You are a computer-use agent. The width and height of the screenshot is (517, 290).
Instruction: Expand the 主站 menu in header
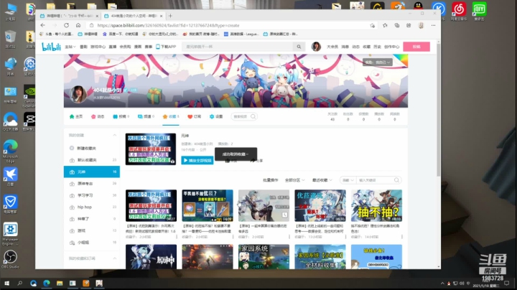tap(70, 47)
